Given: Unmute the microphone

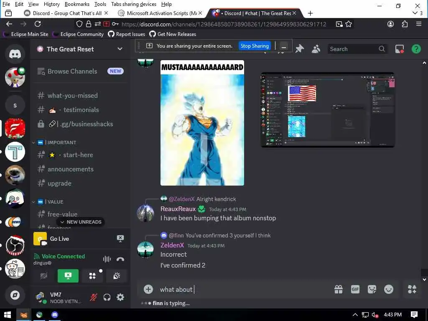Looking at the screenshot, I should [x=93, y=297].
